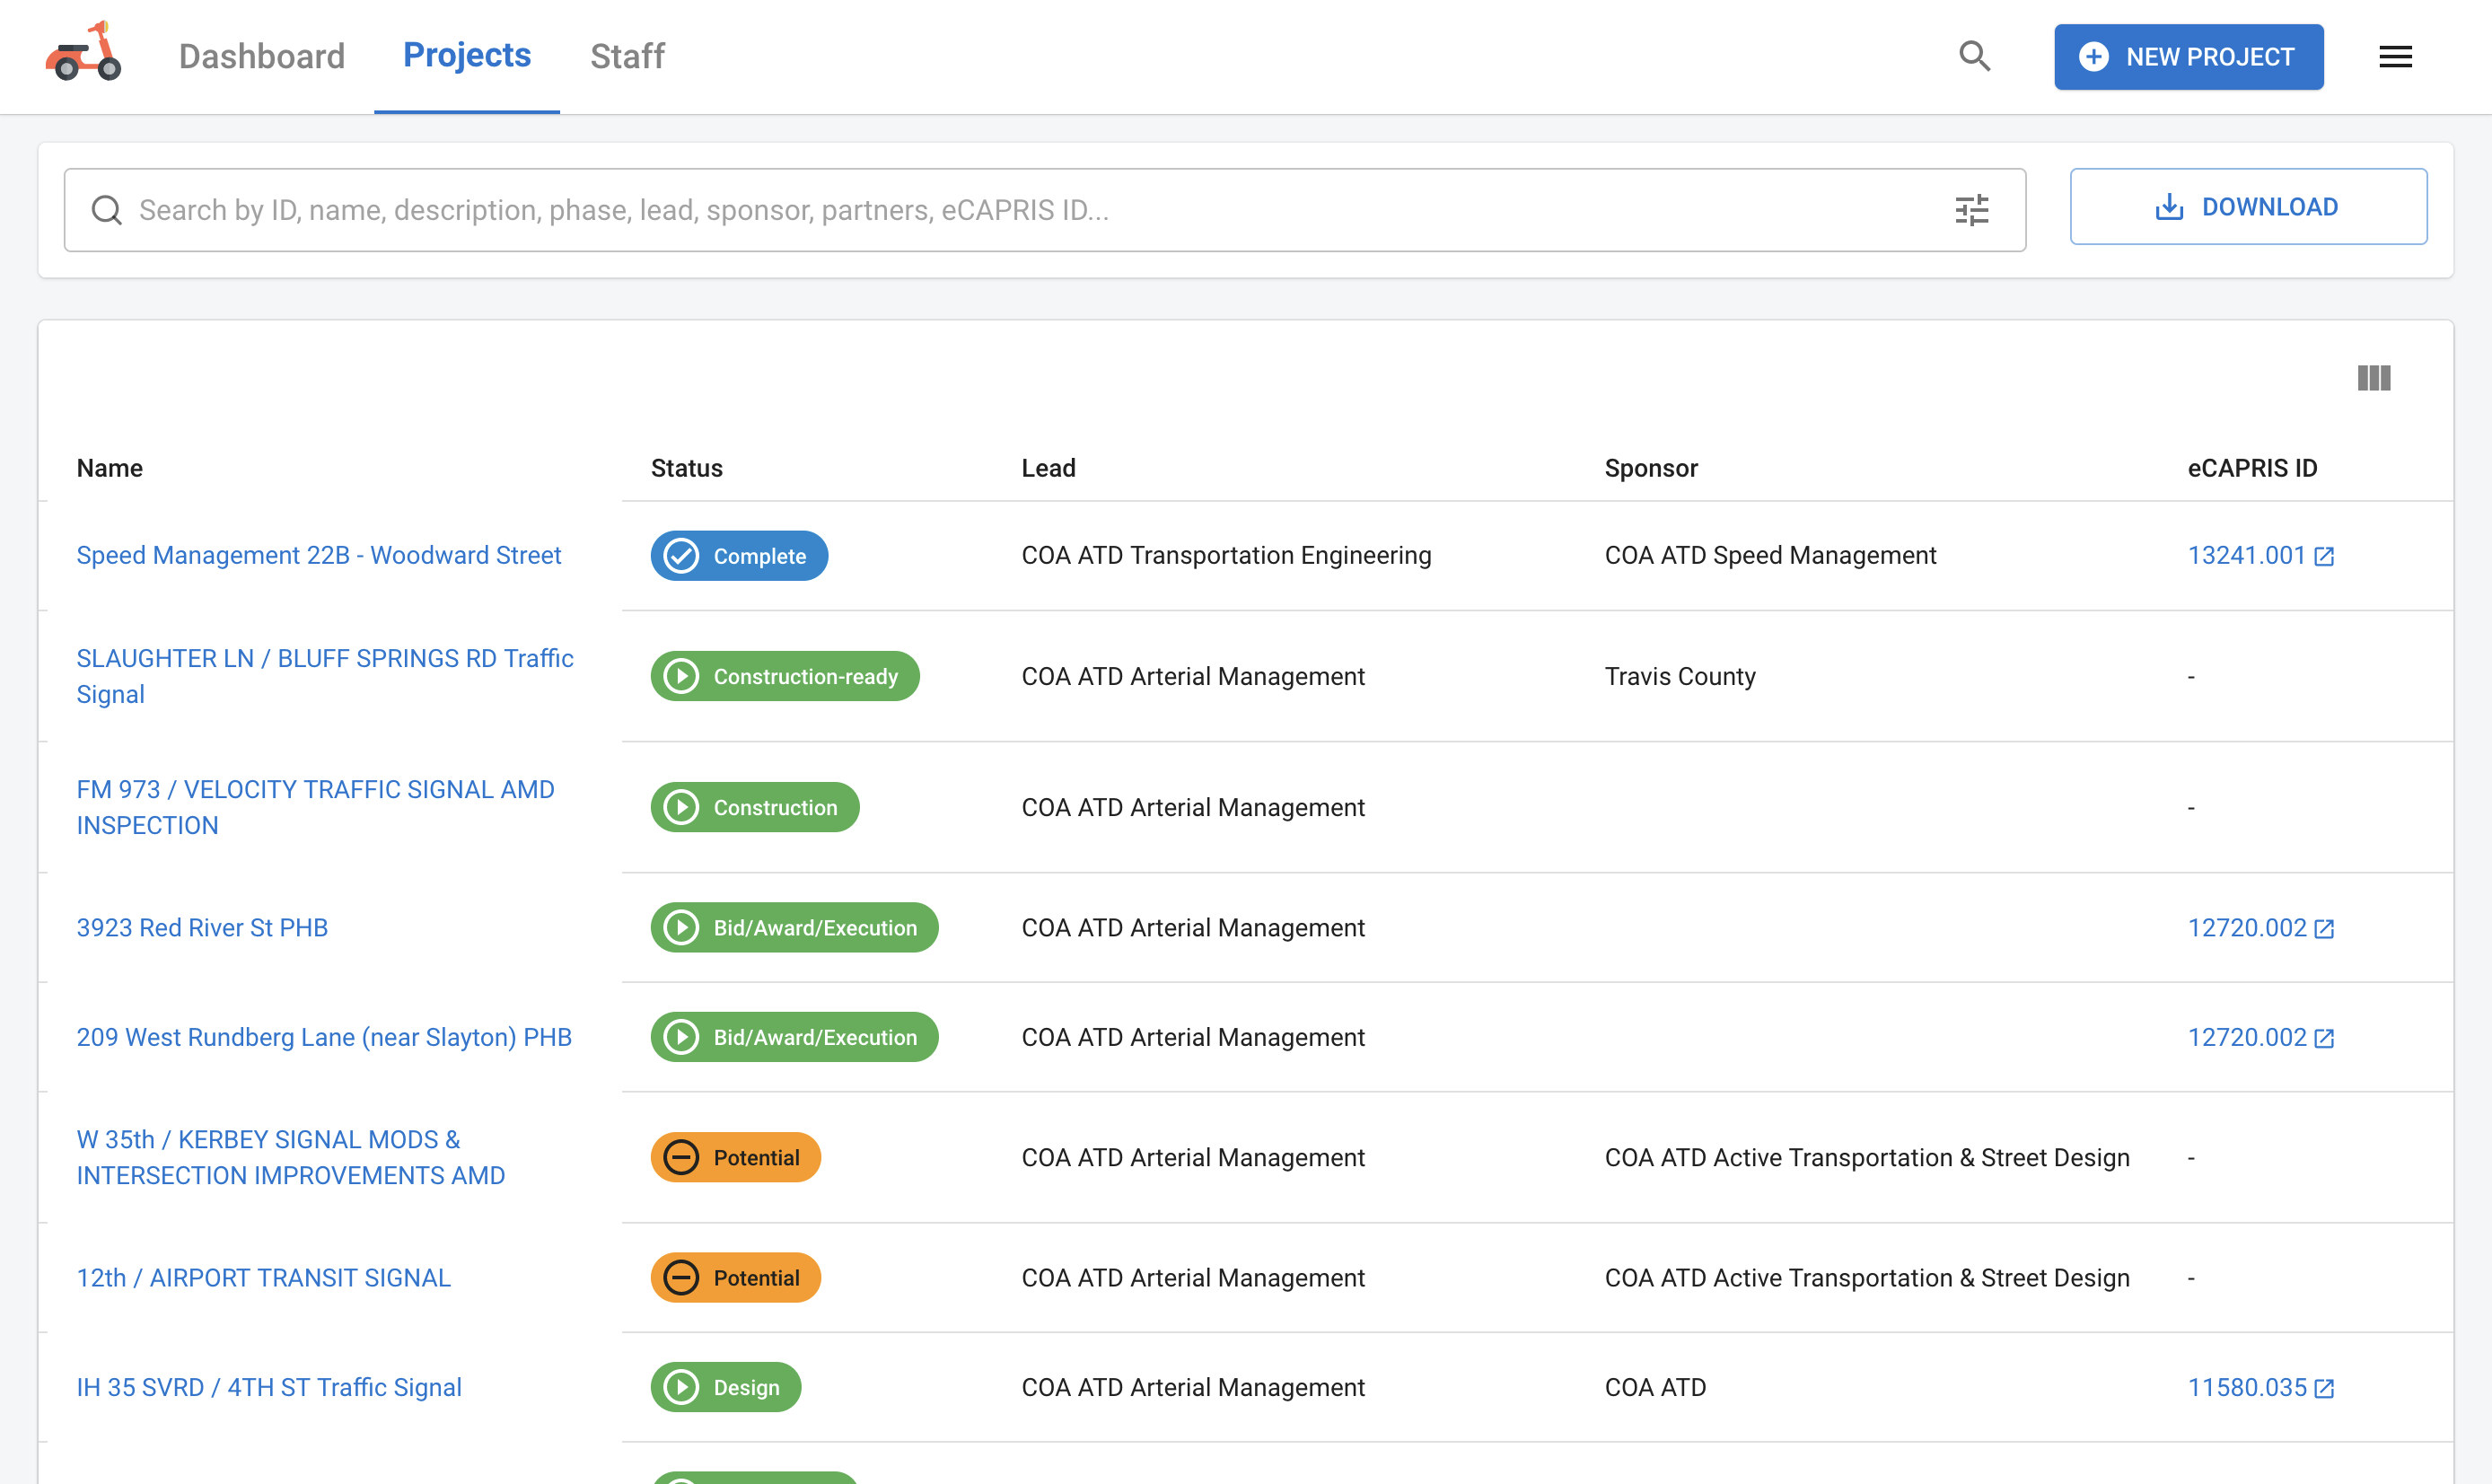Click Bid/Award/Execution badge for West Rundberg Lane
Viewport: 2492px width, 1484px height.
coord(794,1038)
